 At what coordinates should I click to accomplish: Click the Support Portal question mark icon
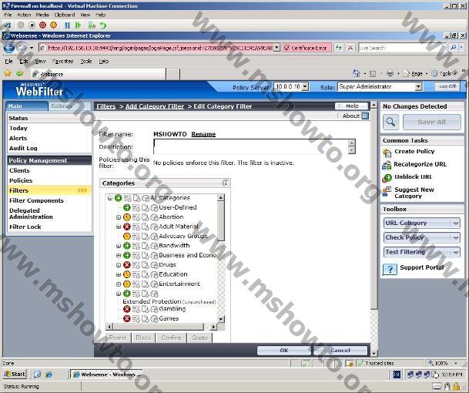(390, 269)
